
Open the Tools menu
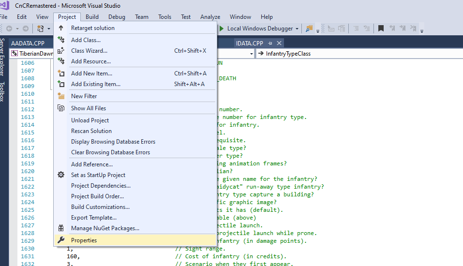(164, 17)
